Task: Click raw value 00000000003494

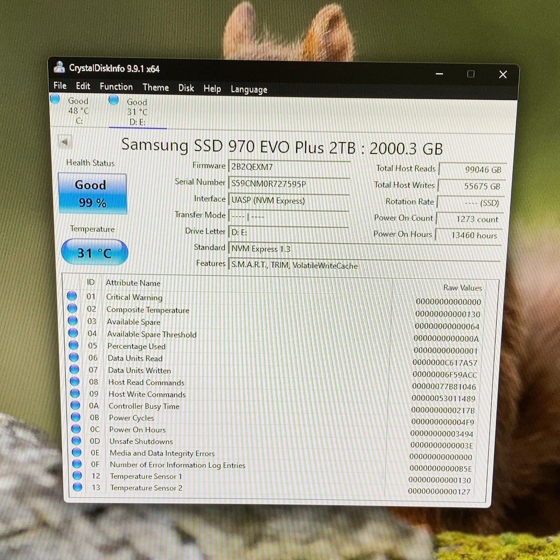Action: (x=441, y=434)
